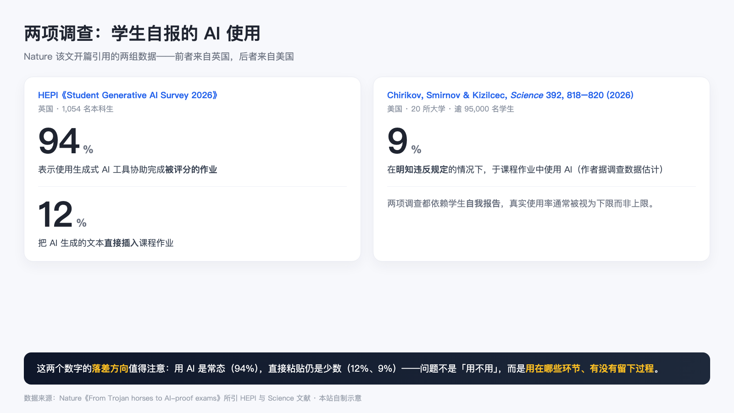This screenshot has height=413, width=734.
Task: Click the highlighted phrase 用在哪些环节、有没有留下过程
Action: (x=589, y=368)
